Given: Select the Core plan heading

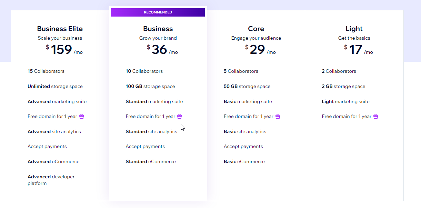Looking at the screenshot, I should tap(256, 29).
